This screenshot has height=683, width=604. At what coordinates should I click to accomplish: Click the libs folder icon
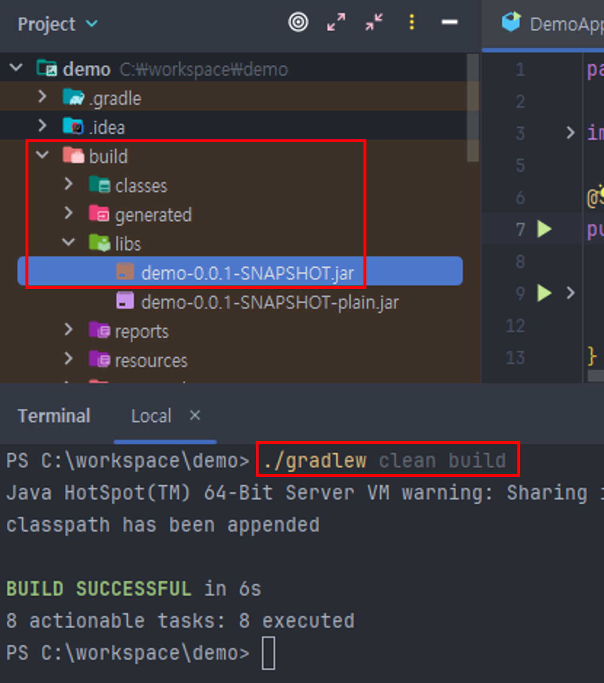point(100,243)
